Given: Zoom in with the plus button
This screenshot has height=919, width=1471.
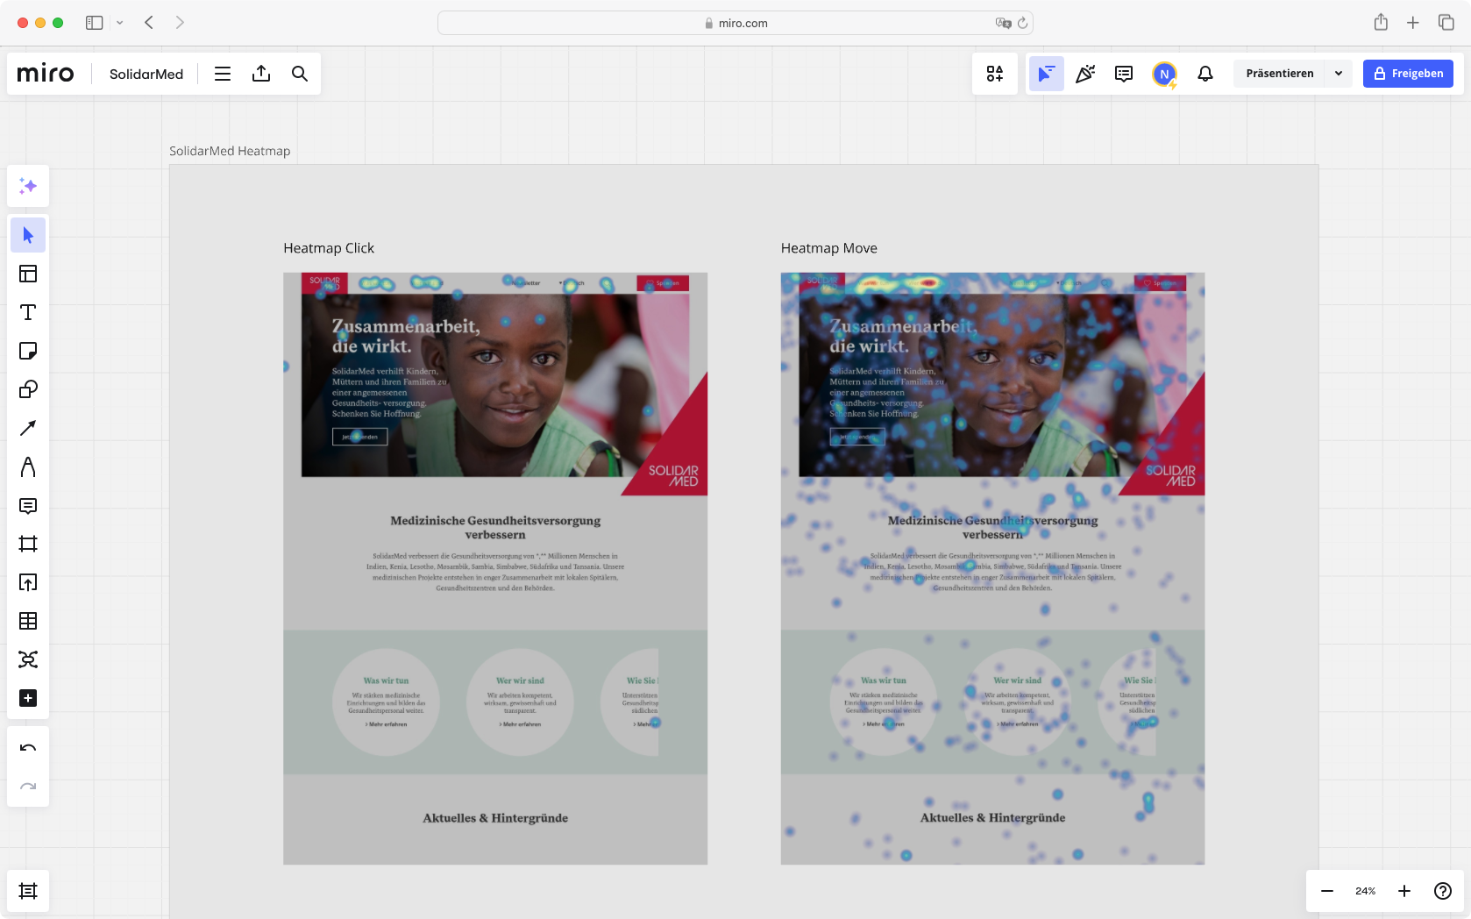Looking at the screenshot, I should pyautogui.click(x=1404, y=891).
